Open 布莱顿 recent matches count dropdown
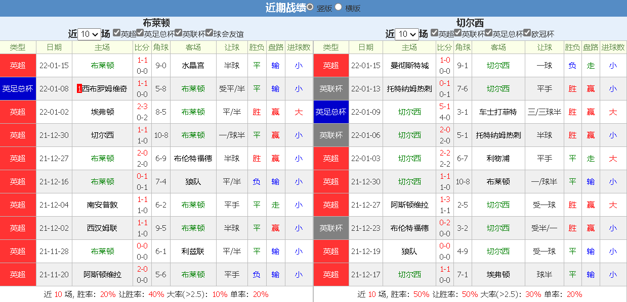The height and width of the screenshot is (302, 627). tap(90, 34)
